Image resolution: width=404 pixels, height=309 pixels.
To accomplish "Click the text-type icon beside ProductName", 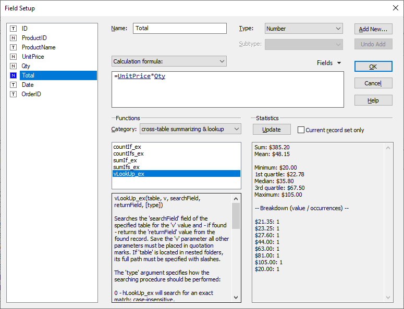I will (x=13, y=47).
